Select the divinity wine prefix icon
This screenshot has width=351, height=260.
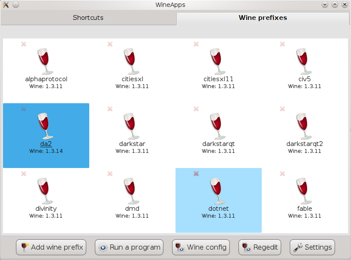(x=46, y=190)
